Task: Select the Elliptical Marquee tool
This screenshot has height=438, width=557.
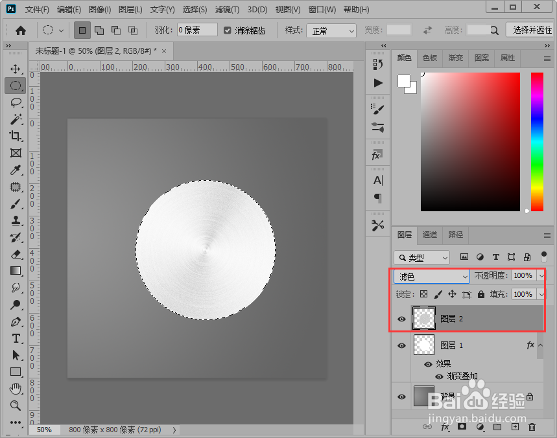Action: [16, 86]
